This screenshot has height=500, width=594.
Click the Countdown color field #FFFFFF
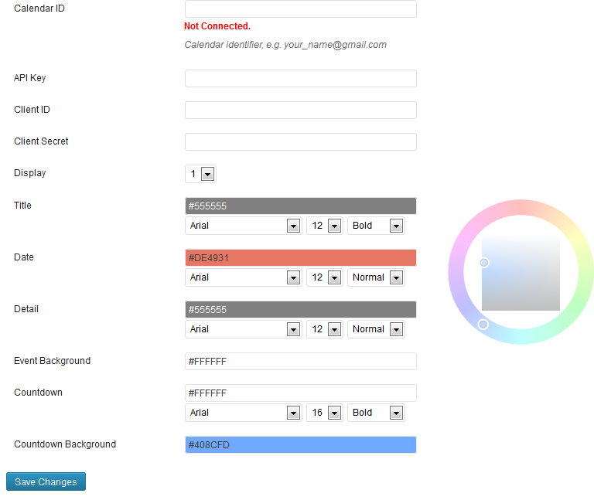(x=300, y=393)
